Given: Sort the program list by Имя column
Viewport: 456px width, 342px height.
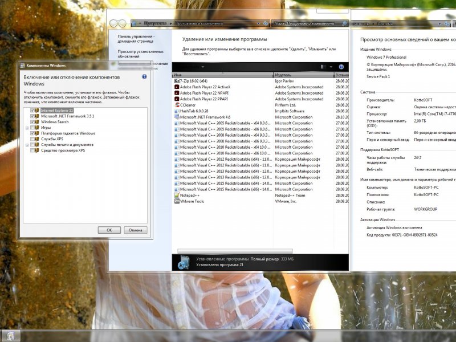Looking at the screenshot, I should coord(222,75).
